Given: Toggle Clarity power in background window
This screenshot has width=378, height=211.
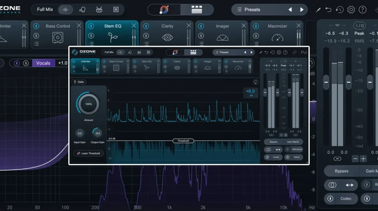Looking at the screenshot, I should click(x=146, y=26).
